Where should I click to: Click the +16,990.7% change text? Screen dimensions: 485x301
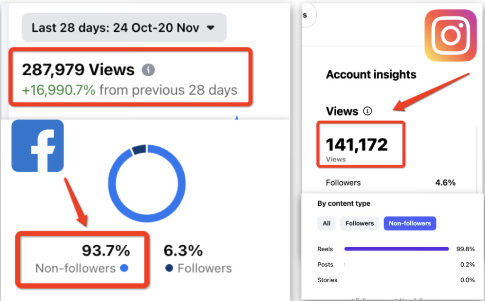coord(59,90)
